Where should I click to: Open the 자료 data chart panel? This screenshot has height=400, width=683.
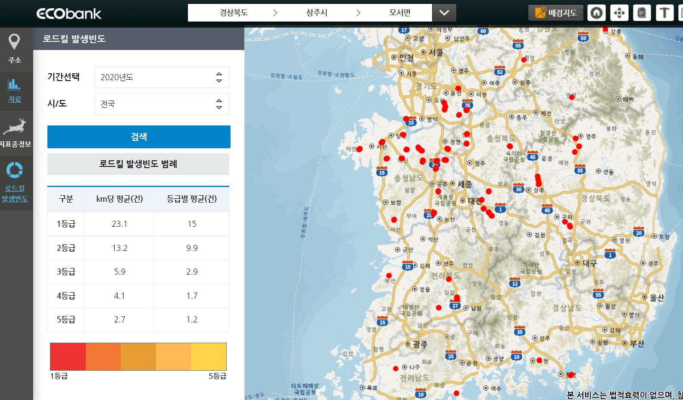click(x=15, y=91)
